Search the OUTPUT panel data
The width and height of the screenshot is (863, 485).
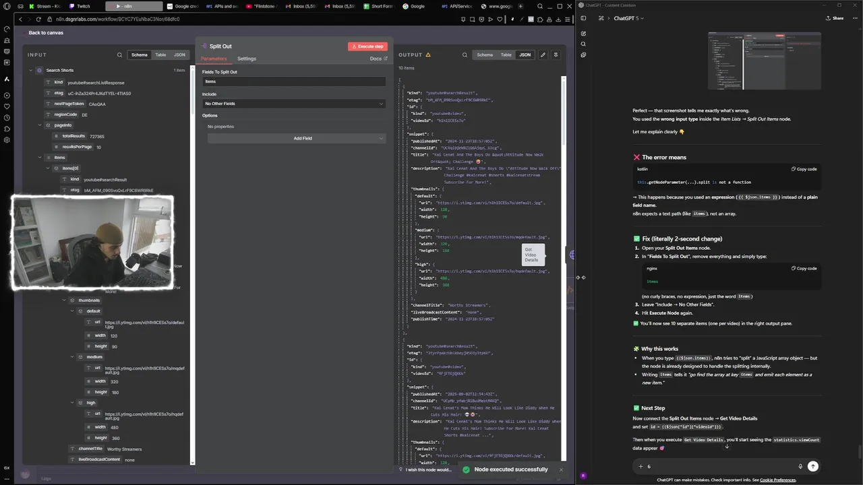pos(465,55)
